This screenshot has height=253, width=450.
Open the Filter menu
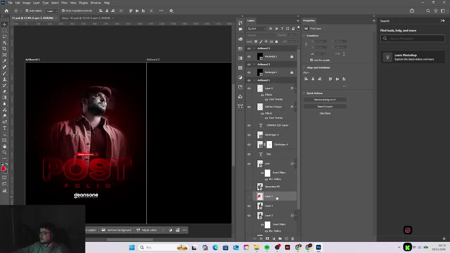[x=64, y=3]
